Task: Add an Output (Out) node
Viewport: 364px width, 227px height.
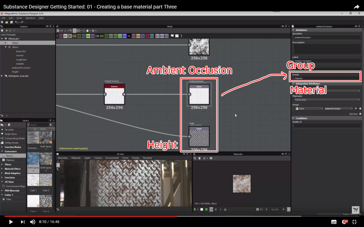Action: click(x=166, y=36)
